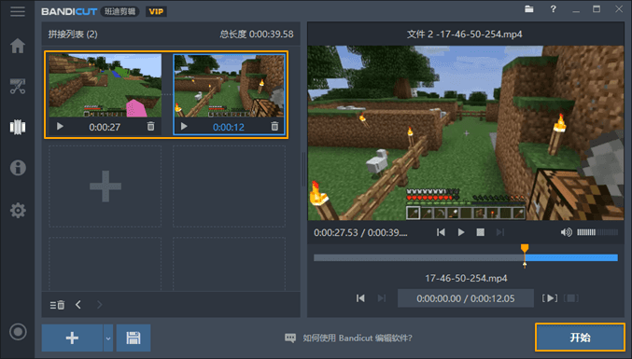Move selected clip left with arrow
The width and height of the screenshot is (632, 359).
(x=78, y=305)
